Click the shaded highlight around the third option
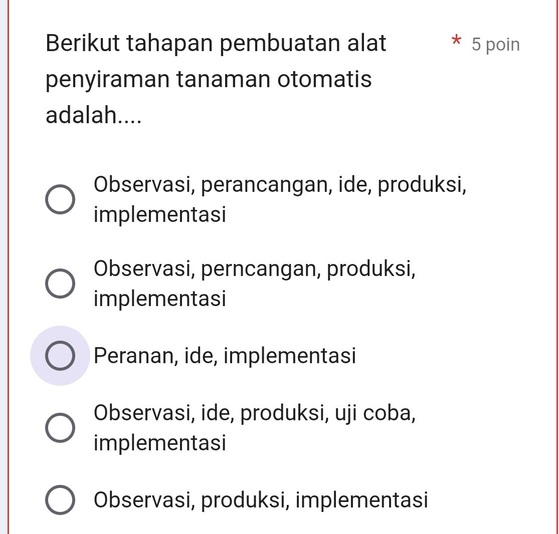This screenshot has height=534, width=559. click(x=60, y=356)
